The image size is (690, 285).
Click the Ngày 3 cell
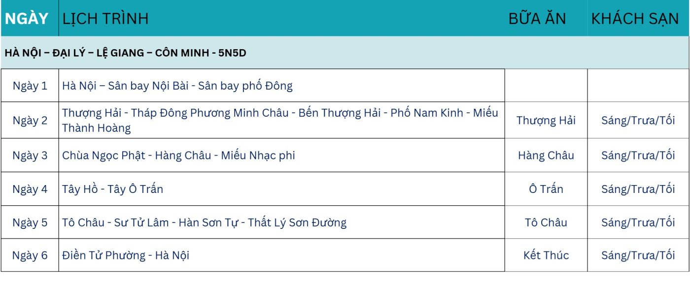[30, 155]
